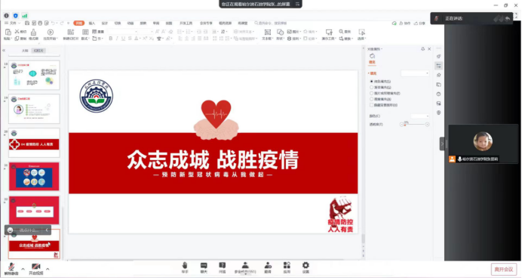This screenshot has height=278, width=522.
Task: Switch to the Outline pane tab
Action: pyautogui.click(x=25, y=51)
